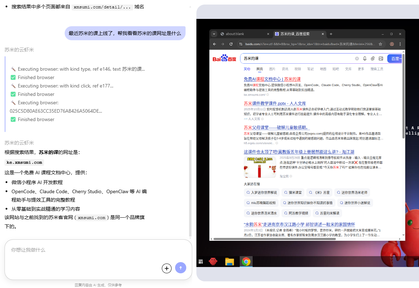
Task: Switch to the about:blank tab
Action: 241,34
